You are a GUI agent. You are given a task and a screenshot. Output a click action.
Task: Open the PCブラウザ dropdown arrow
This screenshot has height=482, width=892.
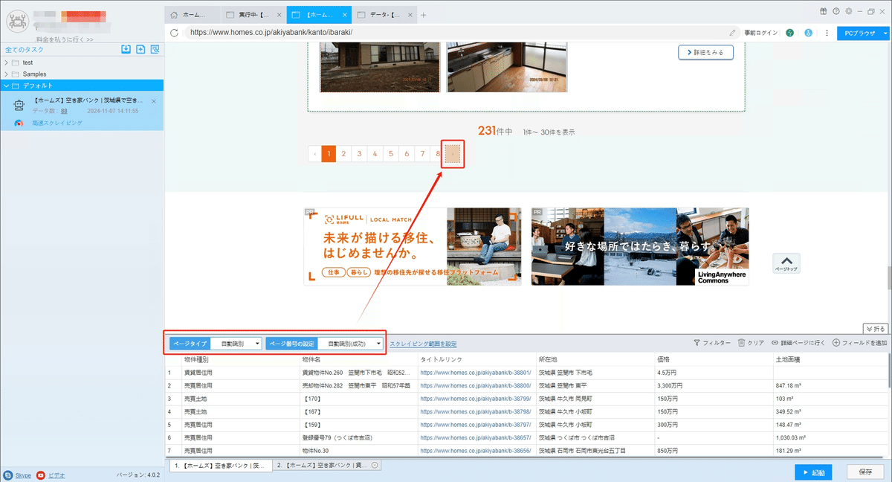point(885,33)
